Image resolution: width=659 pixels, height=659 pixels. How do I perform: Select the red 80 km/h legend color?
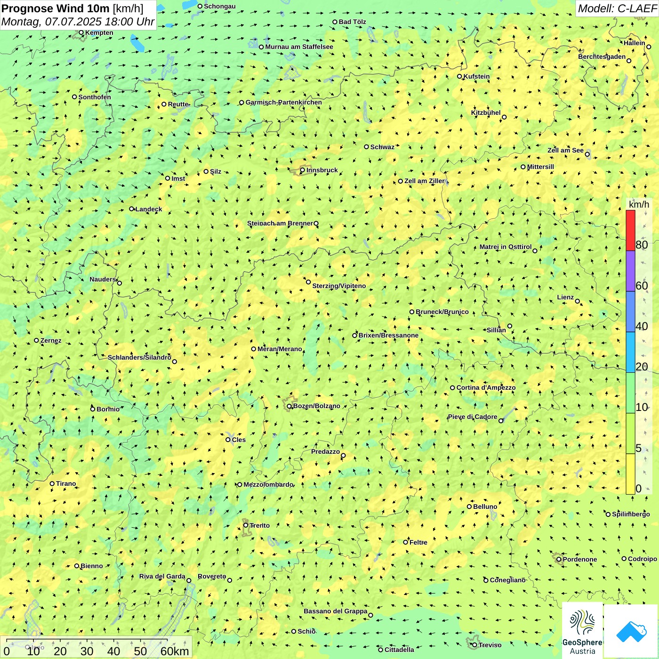click(x=630, y=230)
